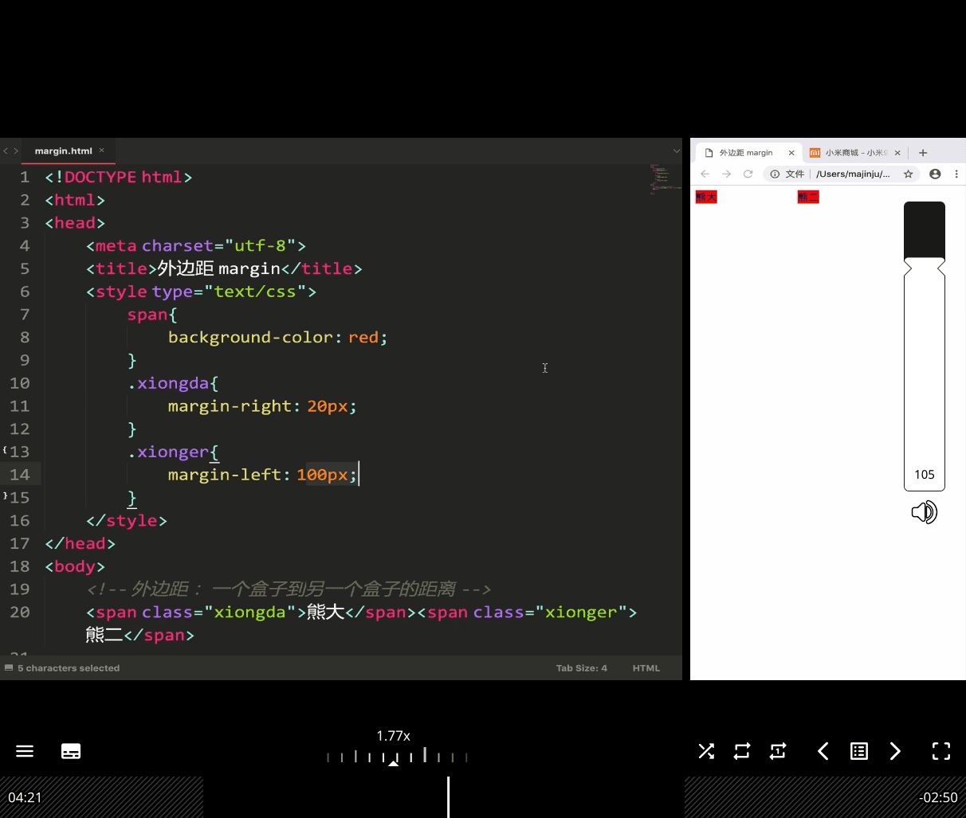Toggle shuffle playback mode

click(706, 751)
